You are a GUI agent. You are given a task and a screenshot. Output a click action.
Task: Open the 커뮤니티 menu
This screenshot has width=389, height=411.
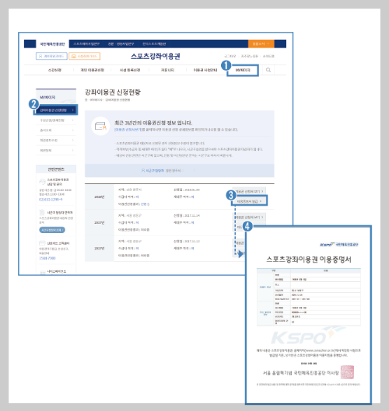pyautogui.click(x=167, y=70)
